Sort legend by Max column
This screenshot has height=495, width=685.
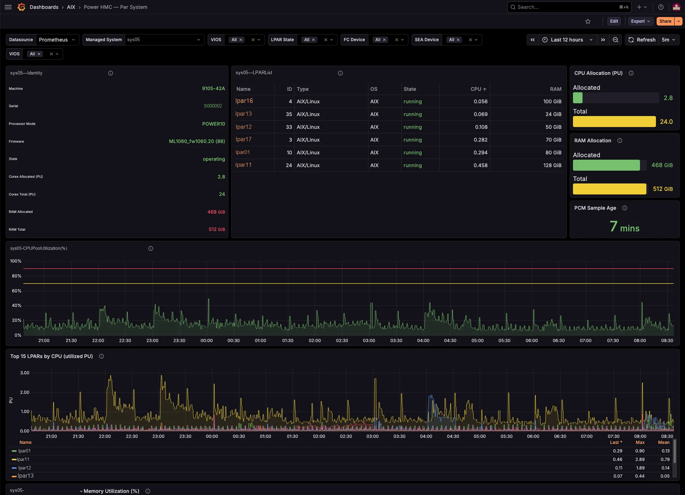point(640,442)
